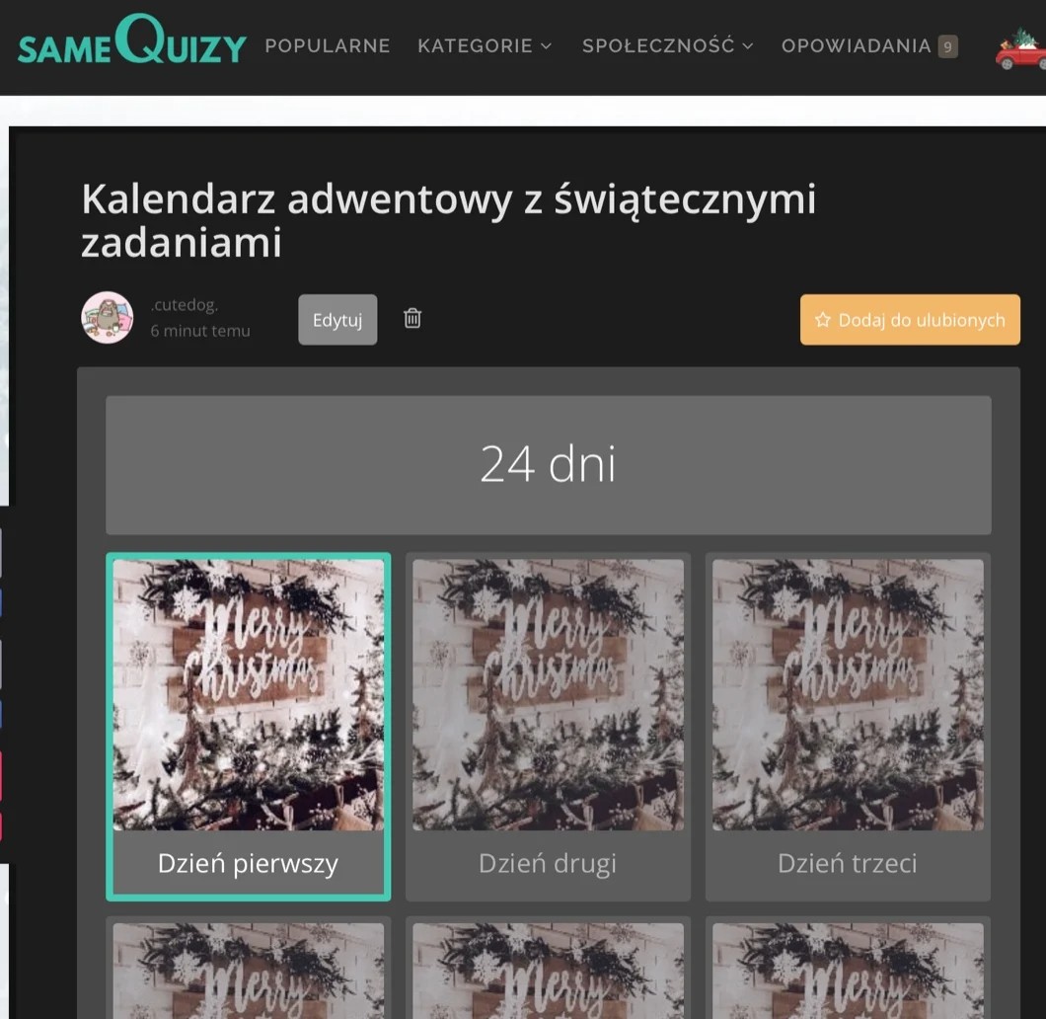Screen dimensions: 1046x1019
Task: Open the Popularne menu item
Action: tap(328, 46)
